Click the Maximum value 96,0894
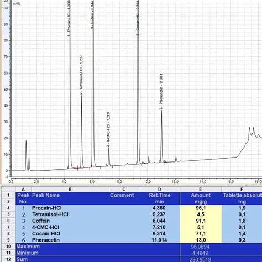This screenshot has width=262, height=262. [200, 247]
